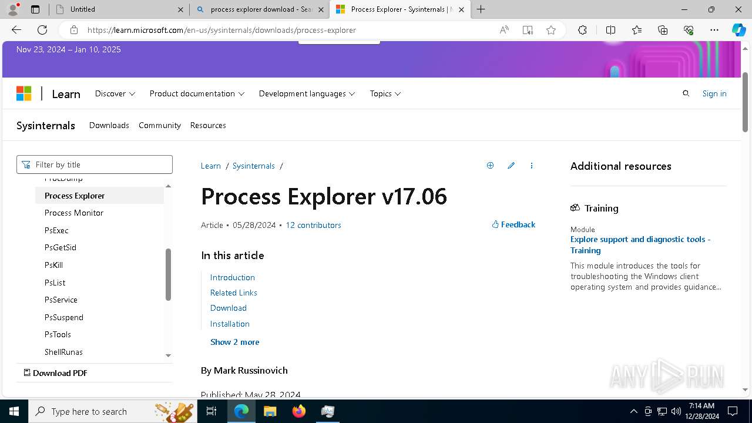The image size is (752, 423).
Task: Expand the Development languages dropdown
Action: (x=307, y=93)
